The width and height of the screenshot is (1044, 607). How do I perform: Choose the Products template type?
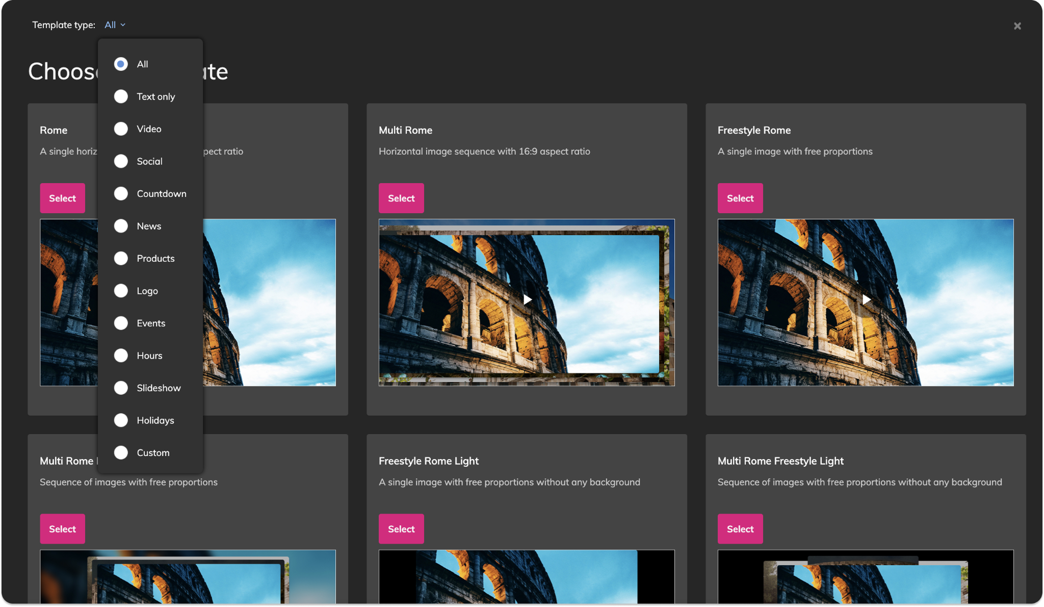tap(121, 259)
